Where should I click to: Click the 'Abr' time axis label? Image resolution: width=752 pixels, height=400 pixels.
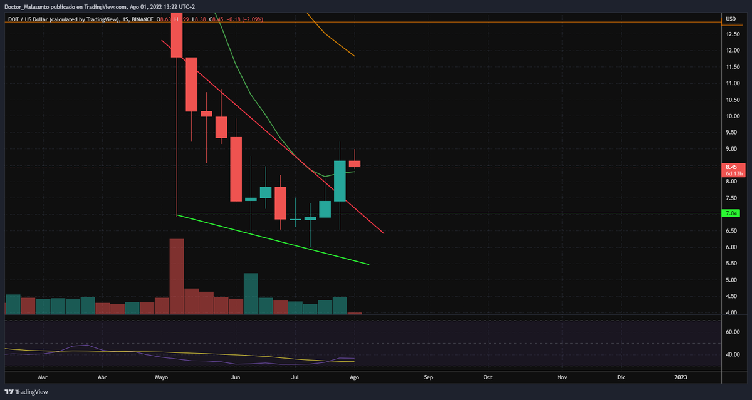pyautogui.click(x=102, y=377)
